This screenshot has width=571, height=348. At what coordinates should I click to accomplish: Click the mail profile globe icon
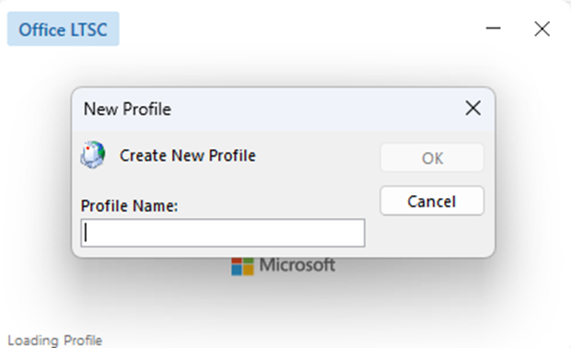(x=93, y=155)
